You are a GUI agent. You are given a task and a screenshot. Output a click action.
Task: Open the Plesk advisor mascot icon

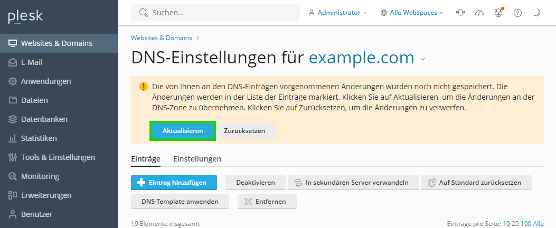(498, 13)
